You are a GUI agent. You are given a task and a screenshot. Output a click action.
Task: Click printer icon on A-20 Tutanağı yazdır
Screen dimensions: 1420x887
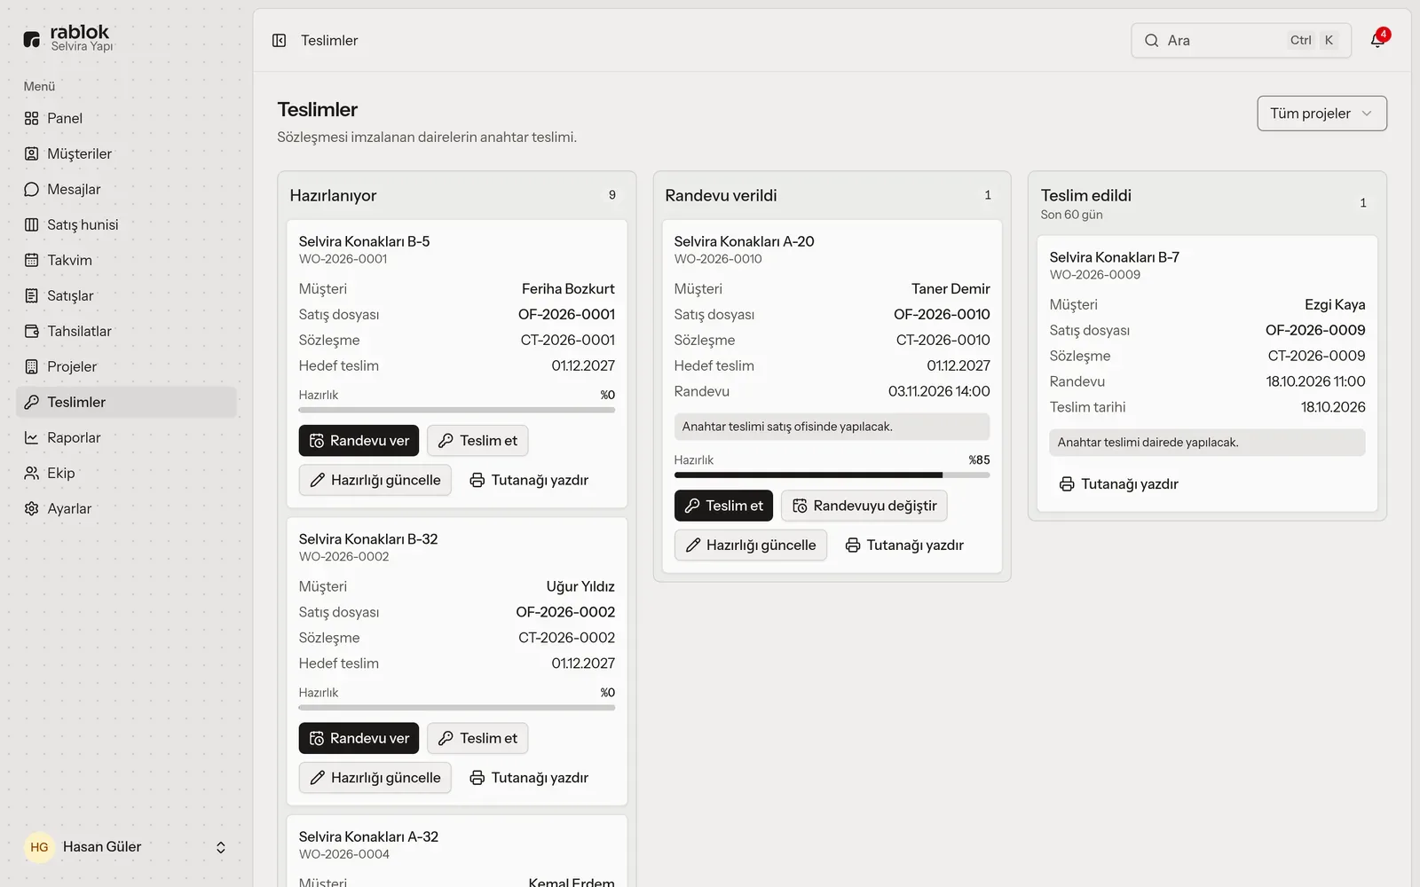[852, 546]
